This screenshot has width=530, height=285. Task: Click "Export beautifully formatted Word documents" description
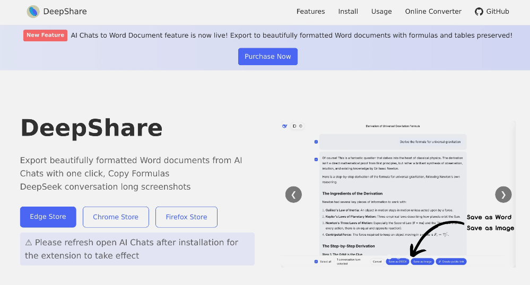[131, 167]
